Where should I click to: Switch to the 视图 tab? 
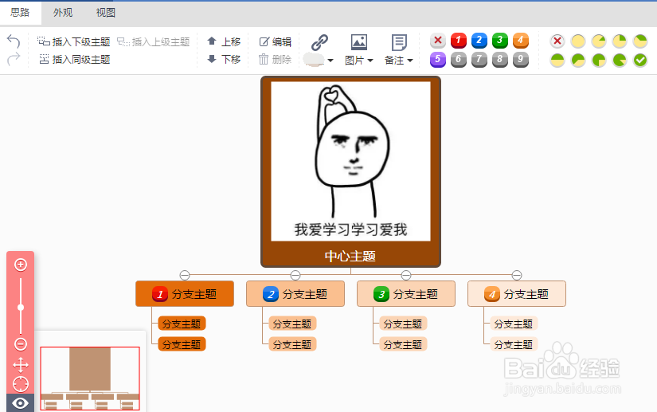(x=106, y=13)
